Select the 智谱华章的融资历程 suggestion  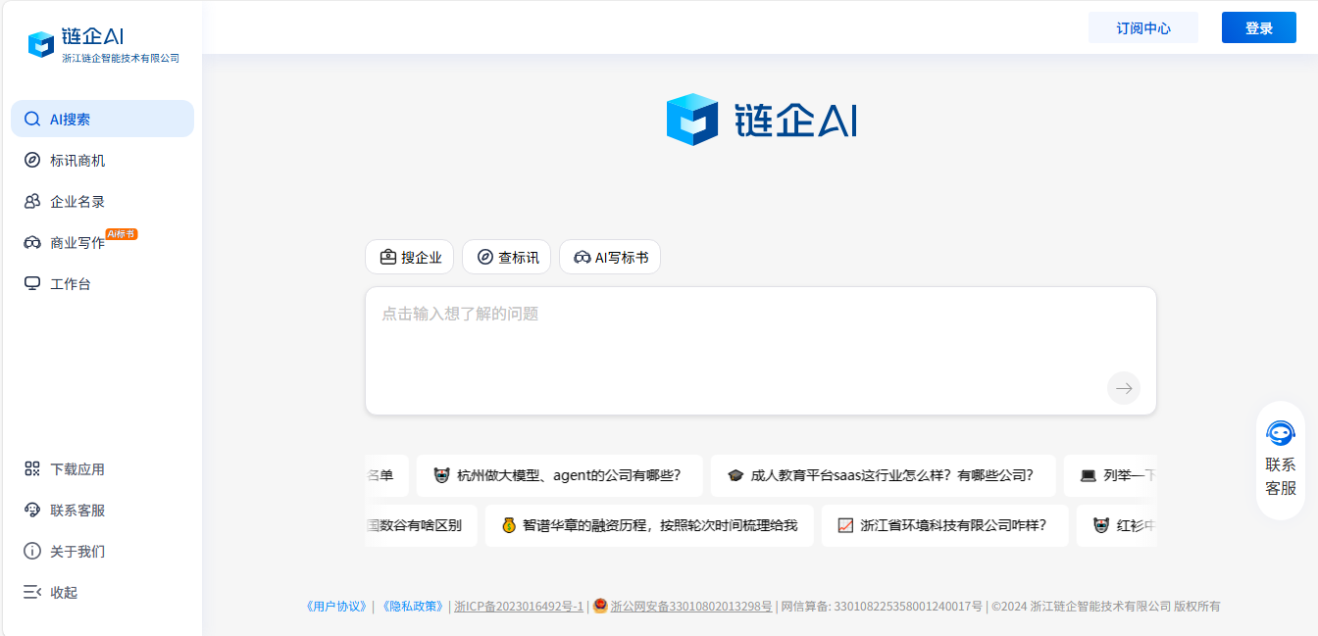click(x=649, y=525)
